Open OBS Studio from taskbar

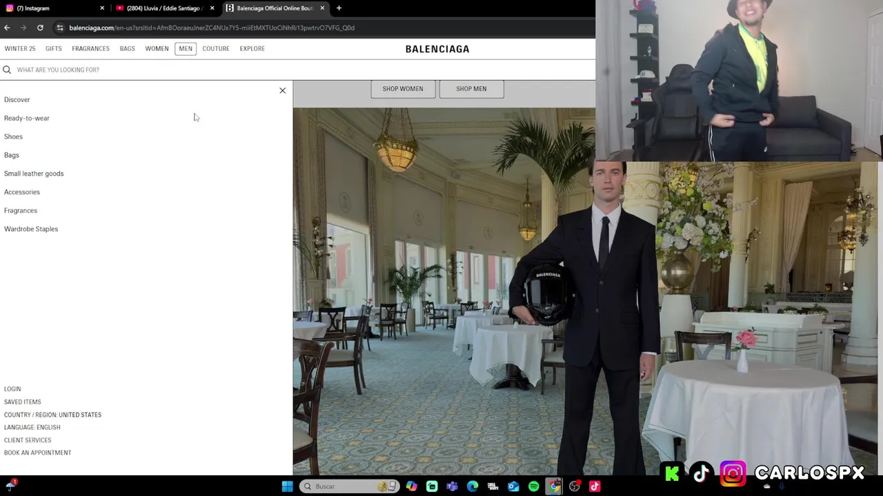(575, 486)
